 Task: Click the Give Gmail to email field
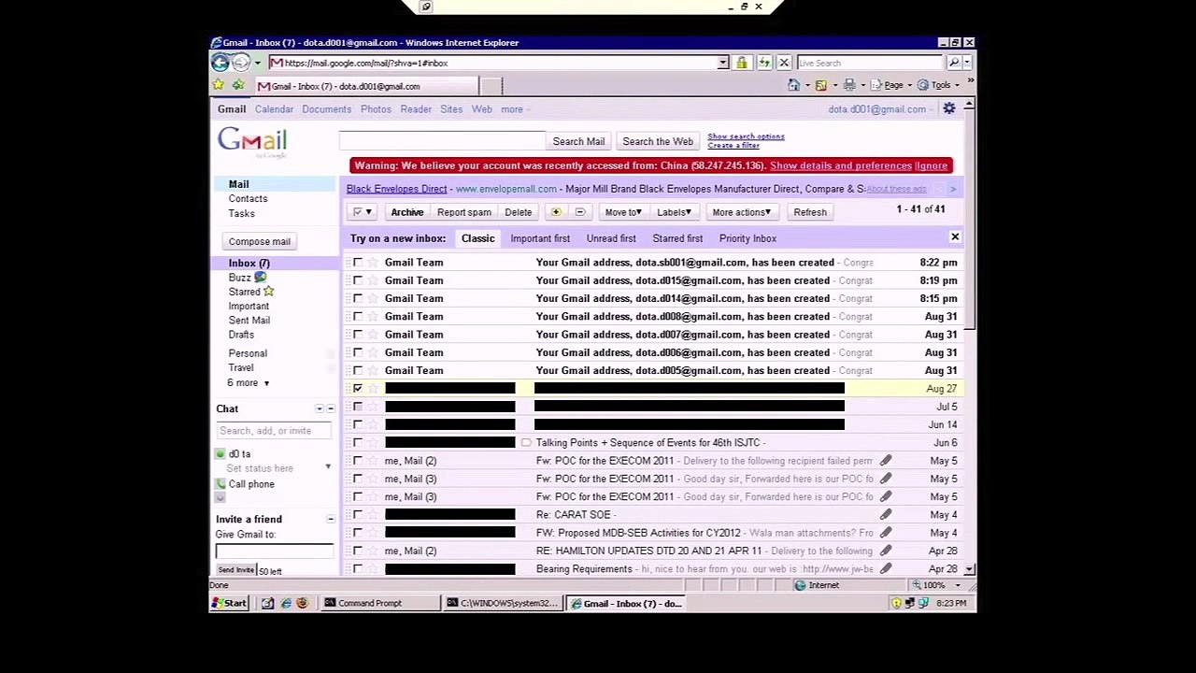274,551
